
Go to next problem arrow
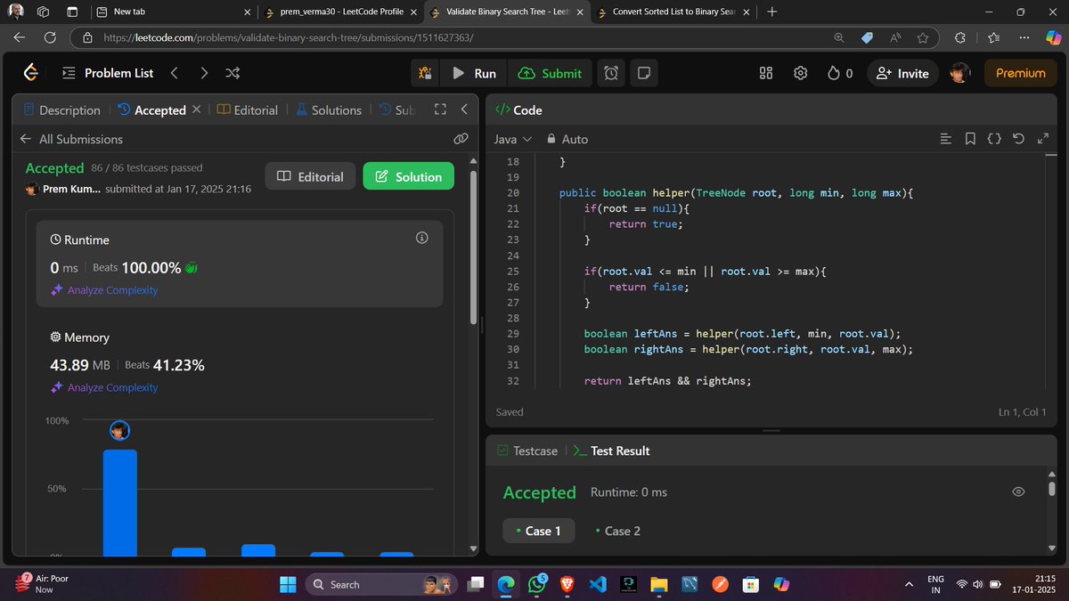tap(204, 73)
